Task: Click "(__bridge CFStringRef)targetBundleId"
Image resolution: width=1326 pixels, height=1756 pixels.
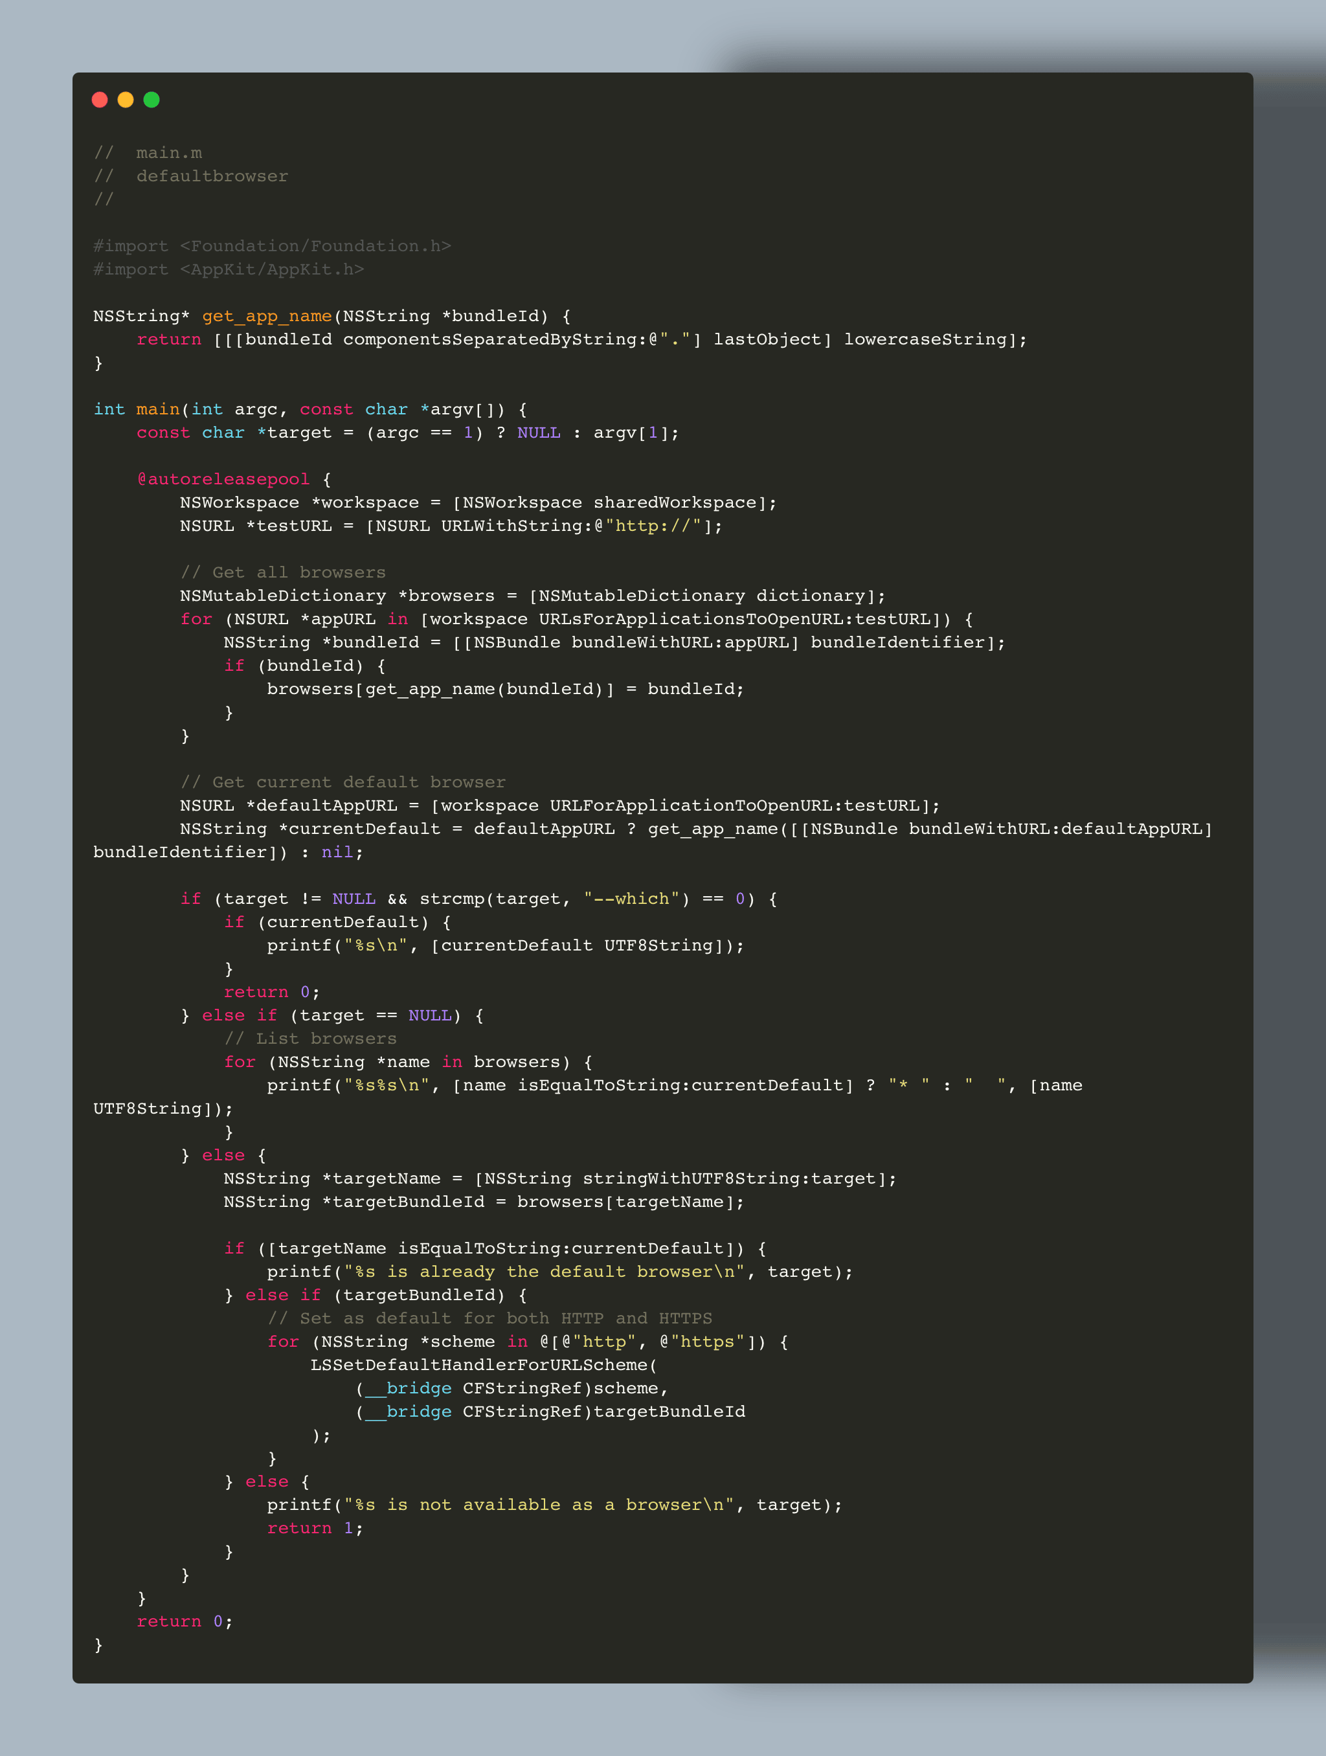Action: [x=550, y=1412]
